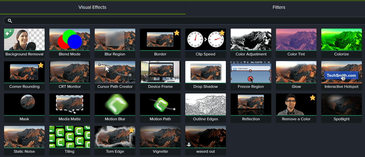Select the Colorize green effect thumbnail
Image resolution: width=365 pixels, height=157 pixels.
point(341,40)
